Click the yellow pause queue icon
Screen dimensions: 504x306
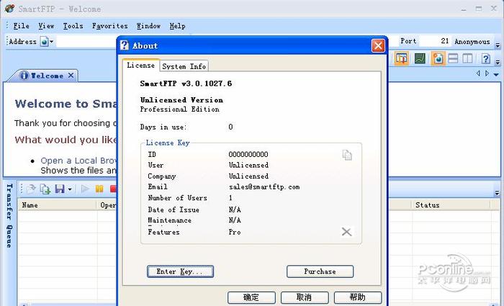click(x=99, y=189)
